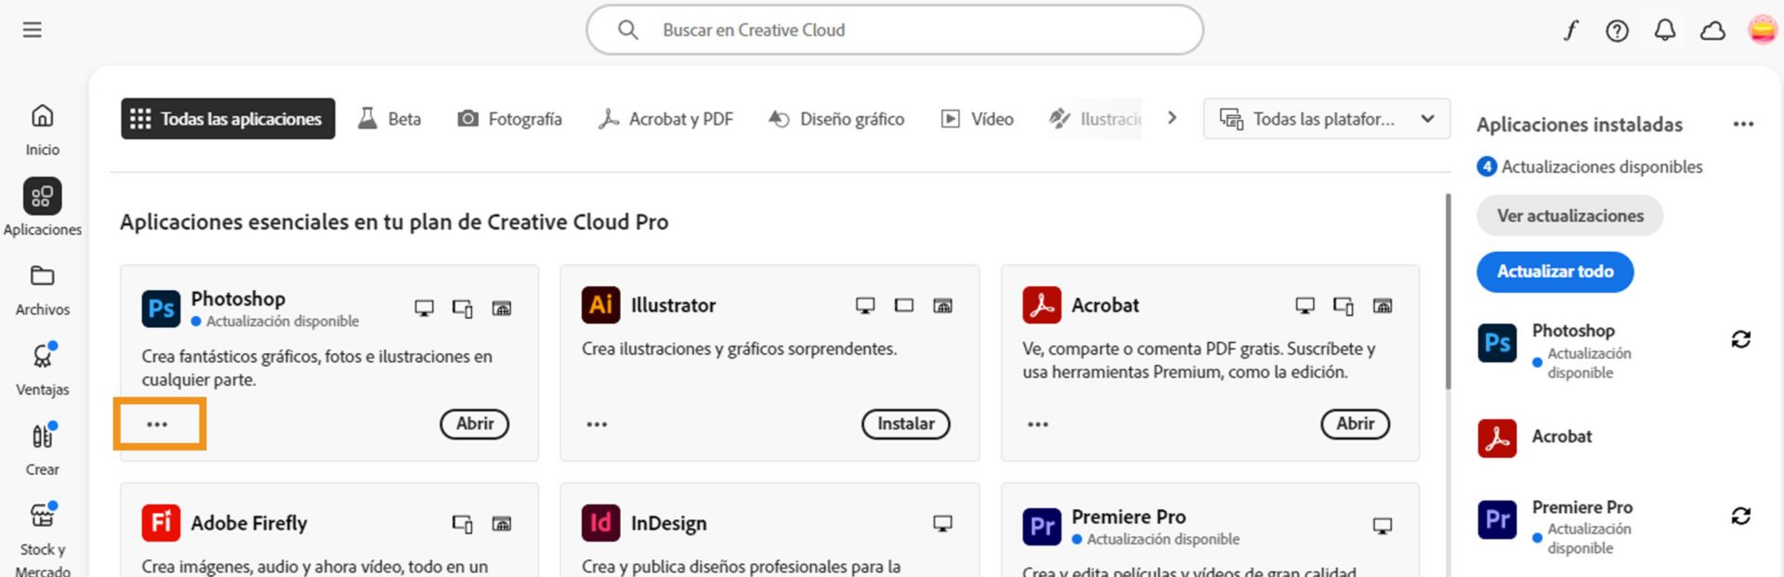The width and height of the screenshot is (1784, 577).
Task: Click the Photoshop card Ps icon
Action: [x=161, y=308]
